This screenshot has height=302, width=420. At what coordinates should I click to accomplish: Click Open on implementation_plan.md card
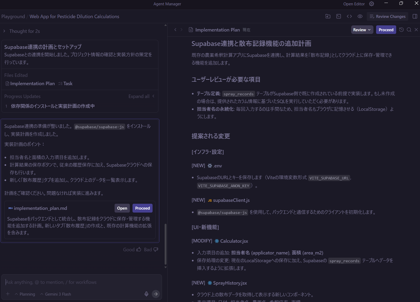(122, 208)
